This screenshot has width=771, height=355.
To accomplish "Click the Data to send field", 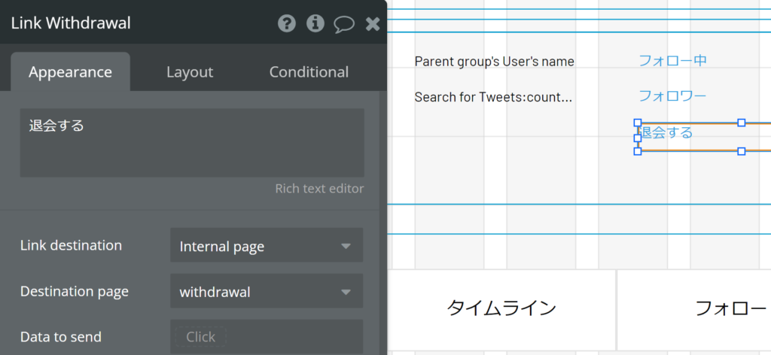I will click(267, 337).
